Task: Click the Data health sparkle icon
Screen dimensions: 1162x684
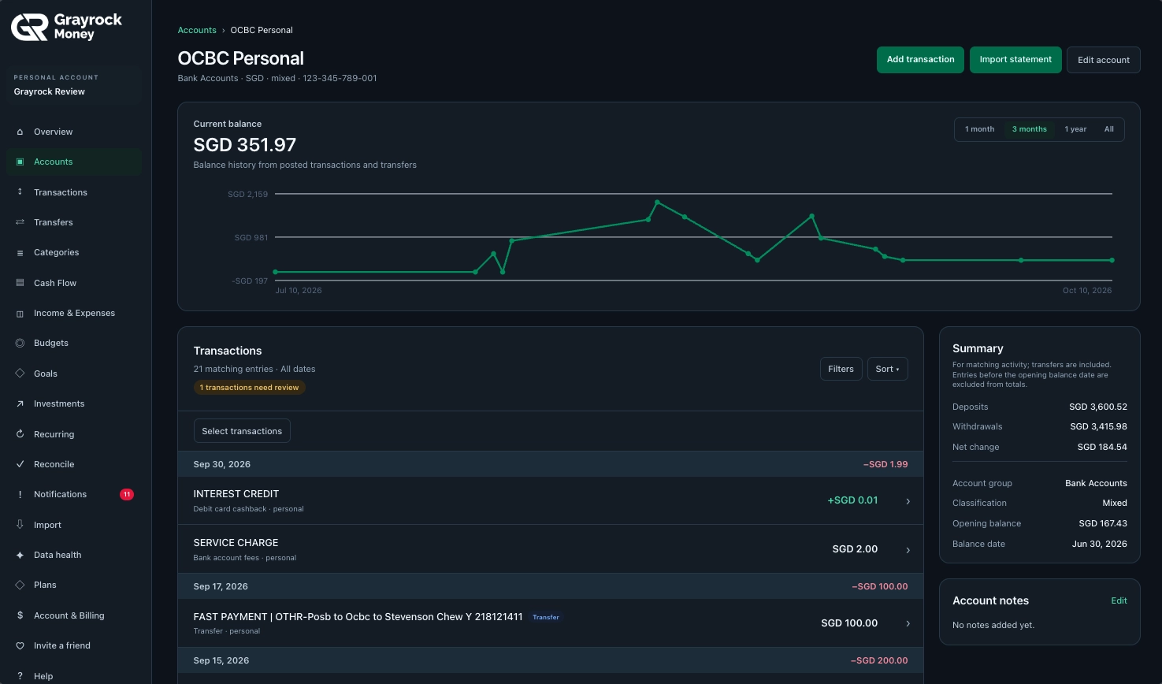Action: tap(20, 555)
